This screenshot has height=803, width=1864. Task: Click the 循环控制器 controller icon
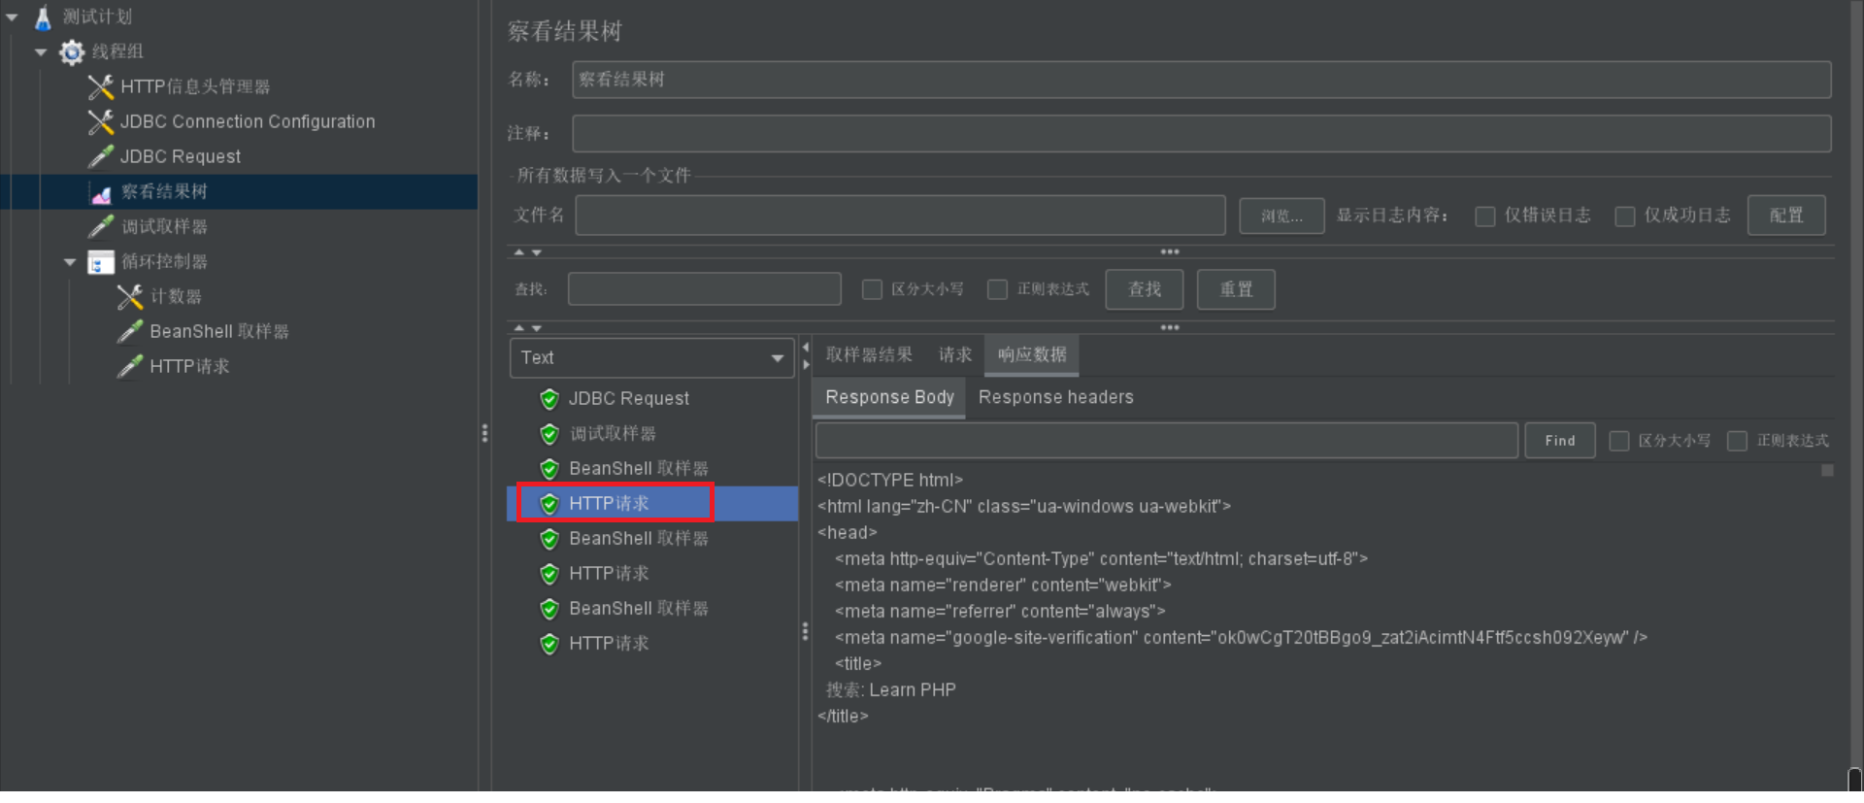[101, 262]
